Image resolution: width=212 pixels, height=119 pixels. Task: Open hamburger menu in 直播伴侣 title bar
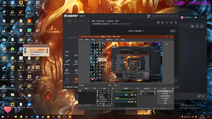[167, 16]
